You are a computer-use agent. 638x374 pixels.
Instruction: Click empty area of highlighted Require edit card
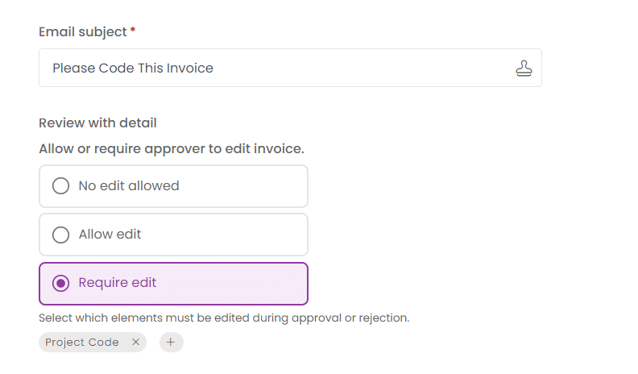pyautogui.click(x=236, y=283)
